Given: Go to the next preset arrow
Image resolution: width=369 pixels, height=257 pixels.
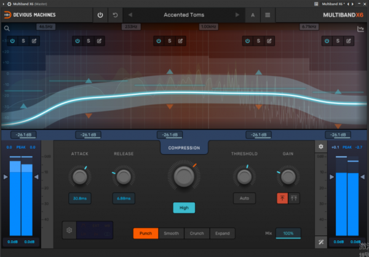Looking at the screenshot, I should click(x=237, y=15).
